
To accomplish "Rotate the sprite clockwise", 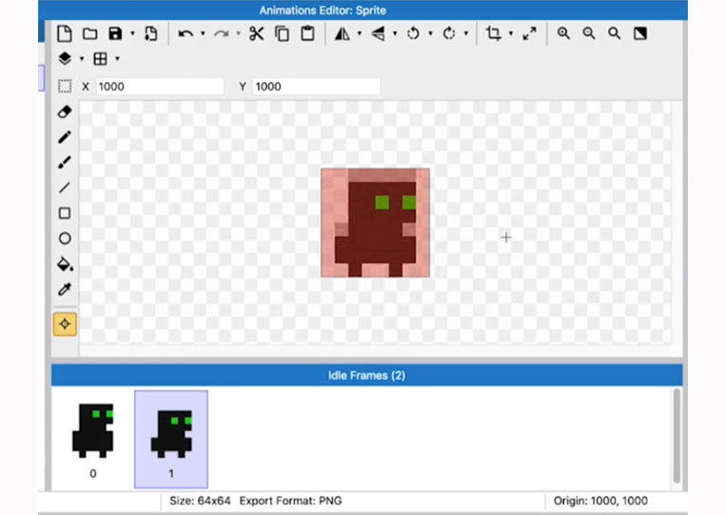I will point(449,34).
